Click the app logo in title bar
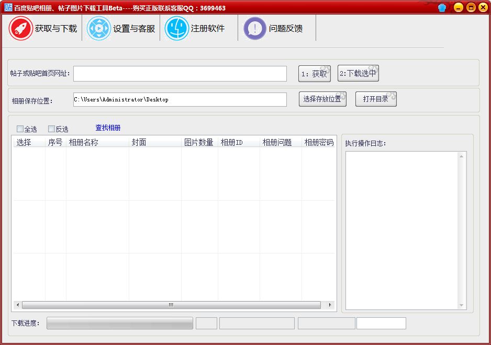 (8, 8)
